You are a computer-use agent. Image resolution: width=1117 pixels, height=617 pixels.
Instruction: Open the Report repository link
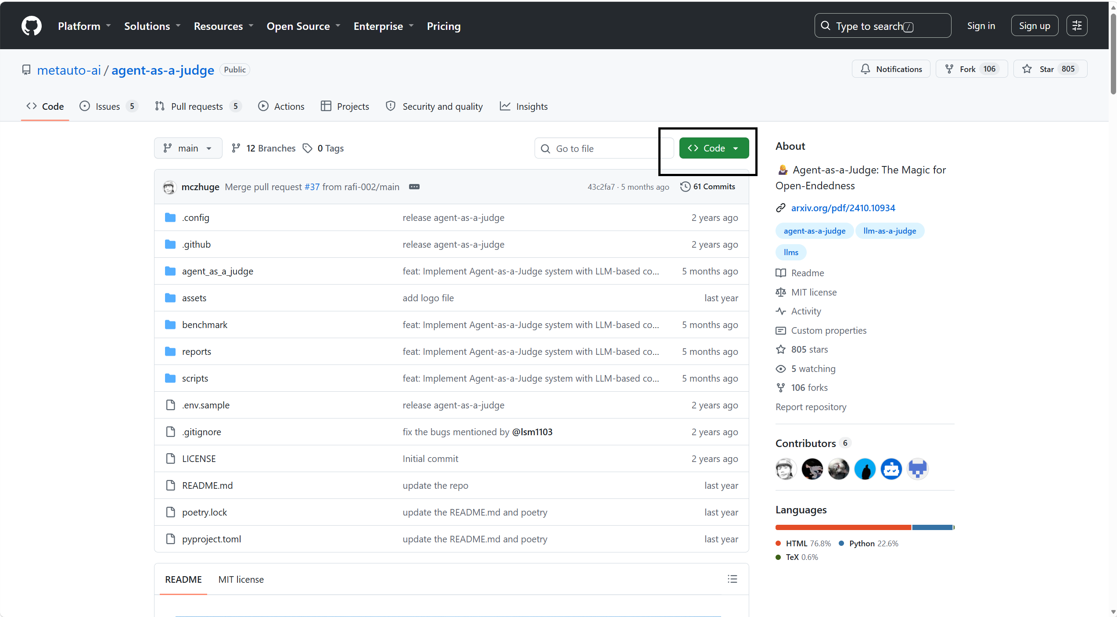(x=811, y=407)
